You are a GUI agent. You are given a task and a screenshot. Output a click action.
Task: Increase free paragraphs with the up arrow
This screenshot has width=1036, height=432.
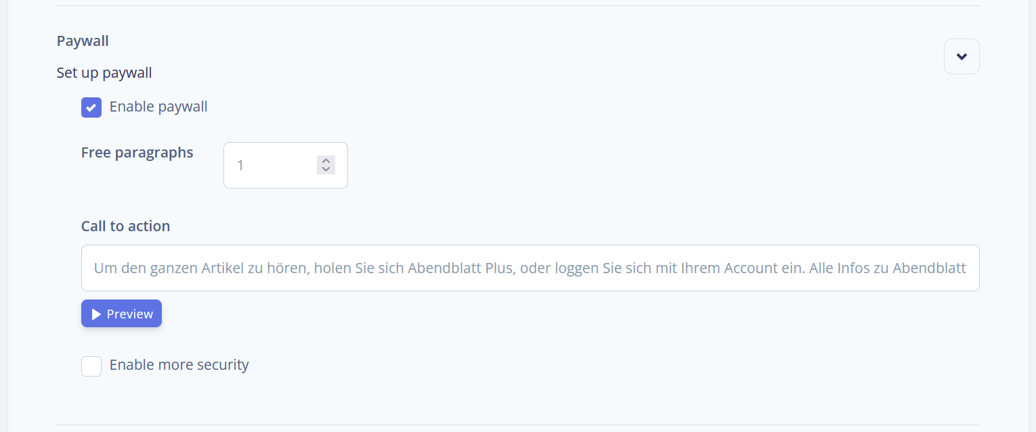(326, 161)
